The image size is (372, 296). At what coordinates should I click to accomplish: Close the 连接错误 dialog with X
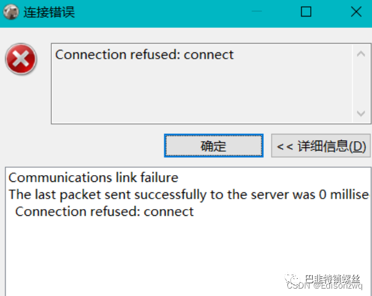(x=356, y=11)
